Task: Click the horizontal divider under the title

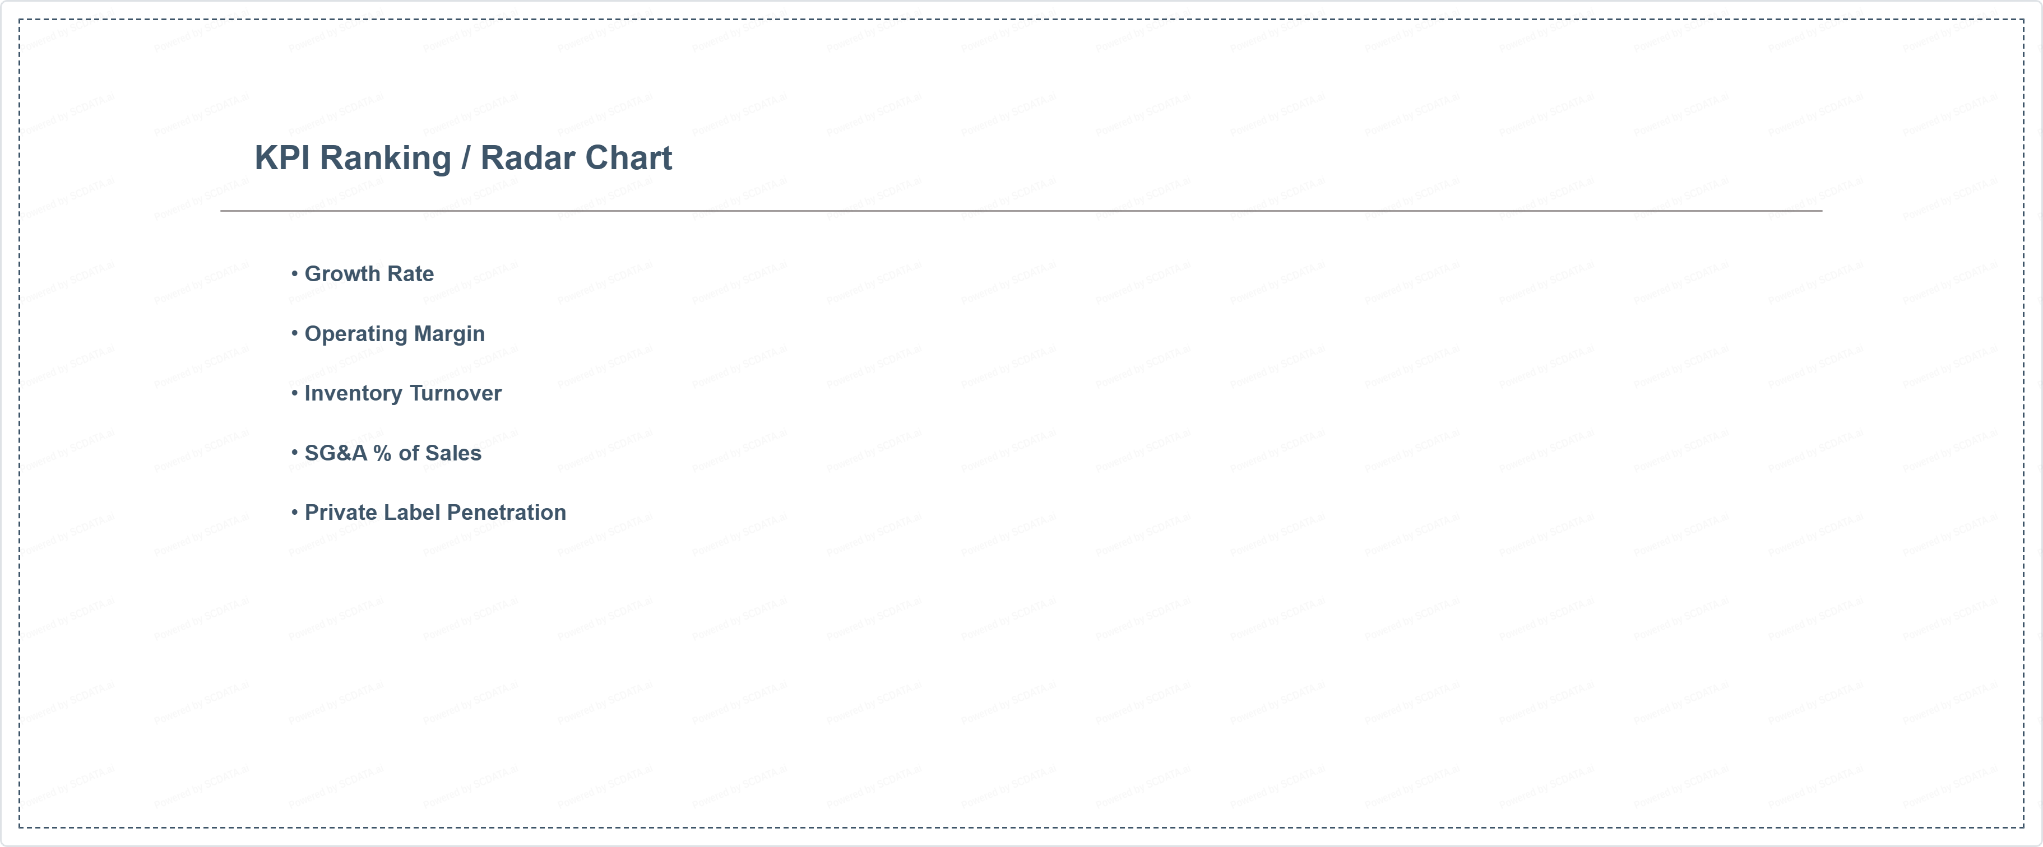Action: [1021, 211]
